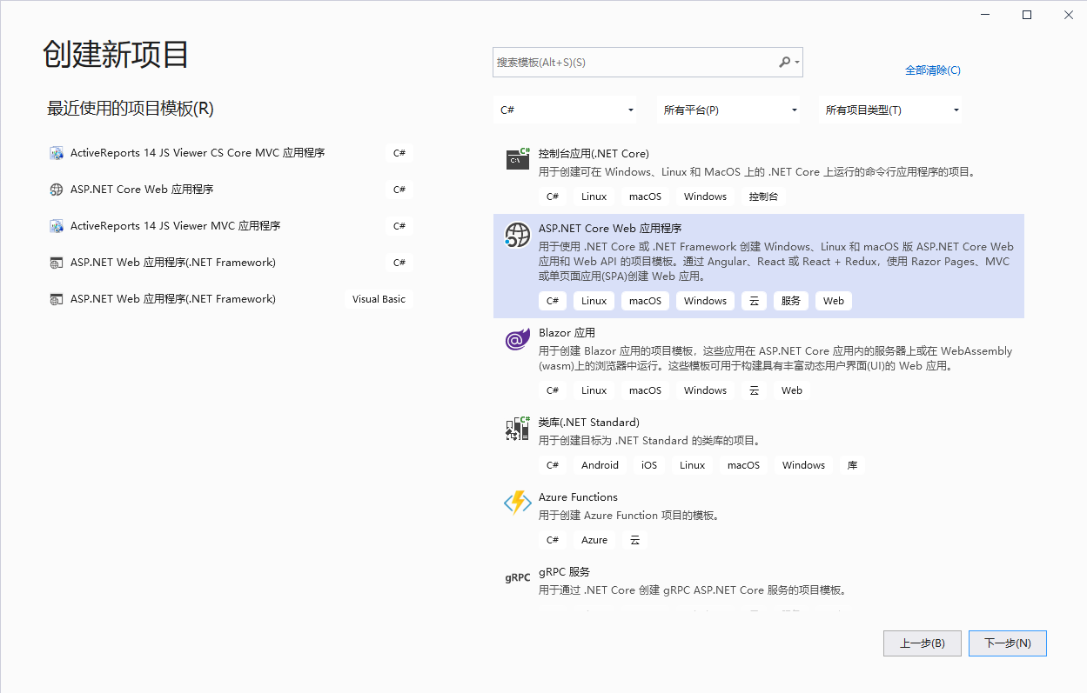The image size is (1087, 693).
Task: Click the 服务 tag on ASP.NET Core template
Action: pyautogui.click(x=791, y=301)
